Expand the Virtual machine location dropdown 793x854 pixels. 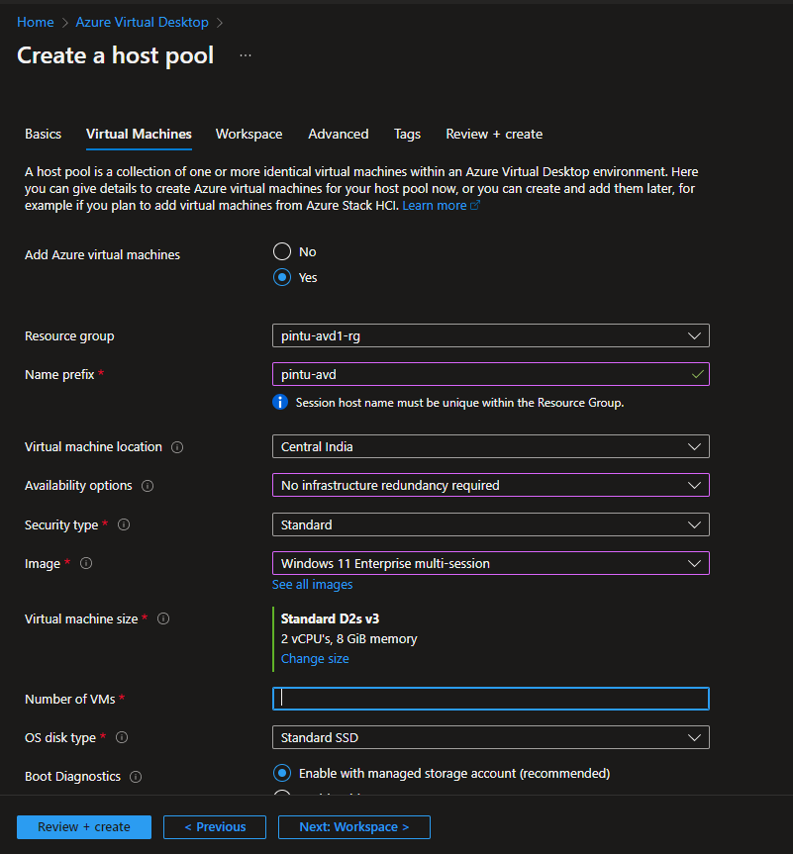[490, 446]
